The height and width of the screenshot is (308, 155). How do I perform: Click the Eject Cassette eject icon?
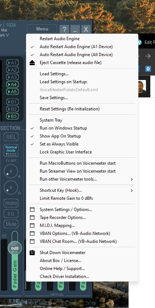point(32,63)
